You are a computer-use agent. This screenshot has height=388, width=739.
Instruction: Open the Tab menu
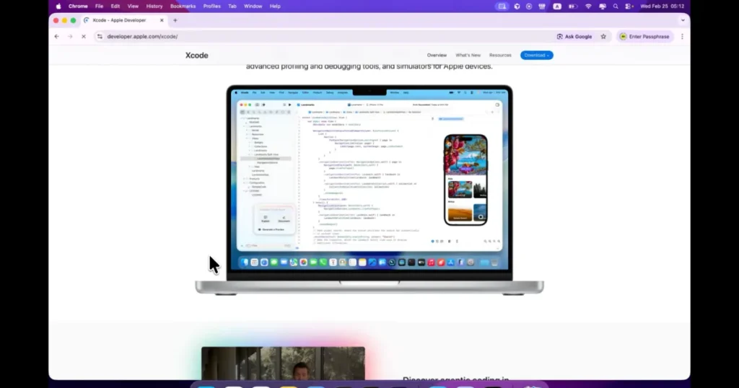232,6
